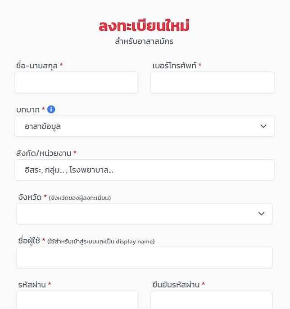Viewport: 290px width, 309px height.
Task: Focus the ชื่อผู้ใช้ username input box
Action: click(144, 257)
